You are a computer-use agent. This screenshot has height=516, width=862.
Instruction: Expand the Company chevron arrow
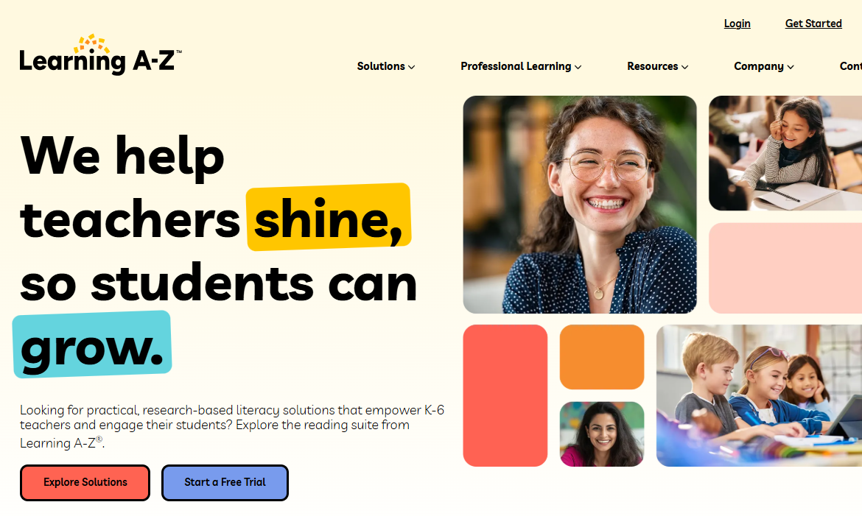791,67
